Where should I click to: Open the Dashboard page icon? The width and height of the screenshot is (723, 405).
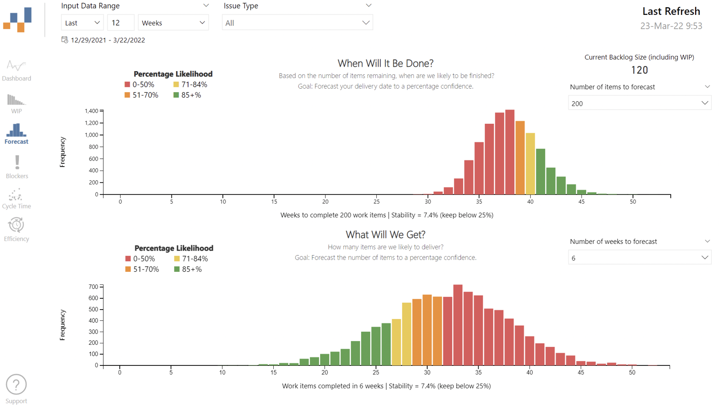[16, 66]
